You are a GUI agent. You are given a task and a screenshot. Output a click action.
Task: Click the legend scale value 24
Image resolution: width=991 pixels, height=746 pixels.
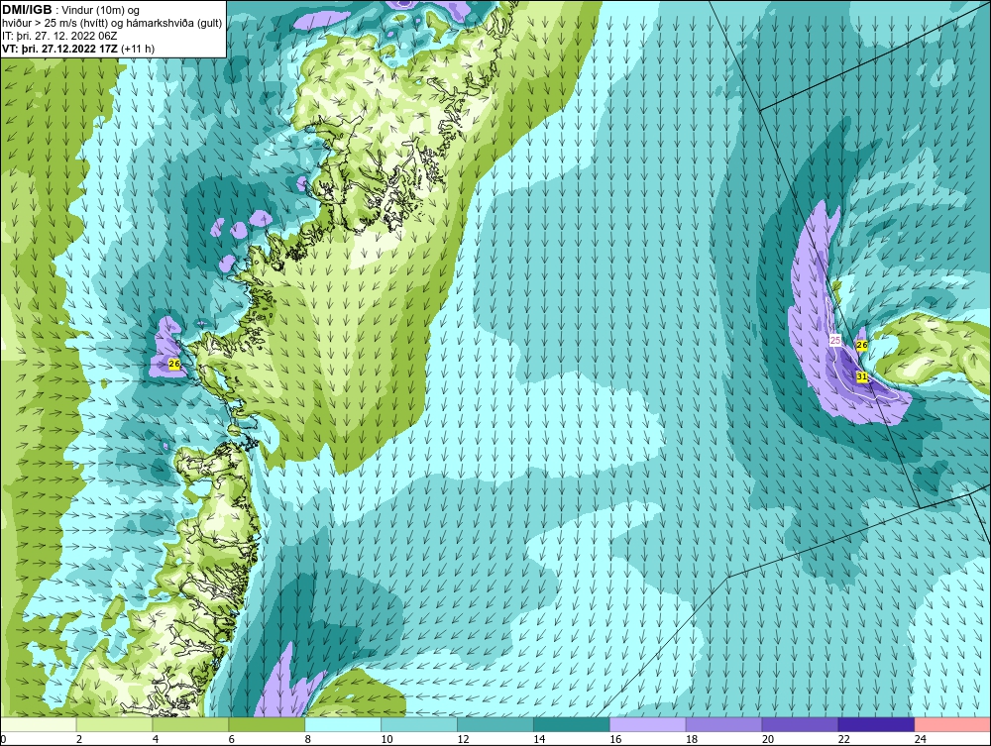point(921,739)
